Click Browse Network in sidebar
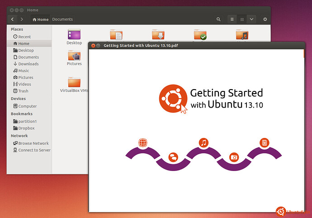This screenshot has height=218, width=312. pyautogui.click(x=33, y=143)
